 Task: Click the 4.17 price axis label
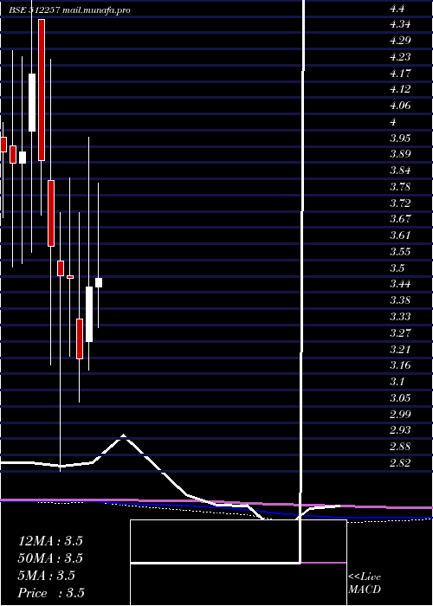click(400, 74)
